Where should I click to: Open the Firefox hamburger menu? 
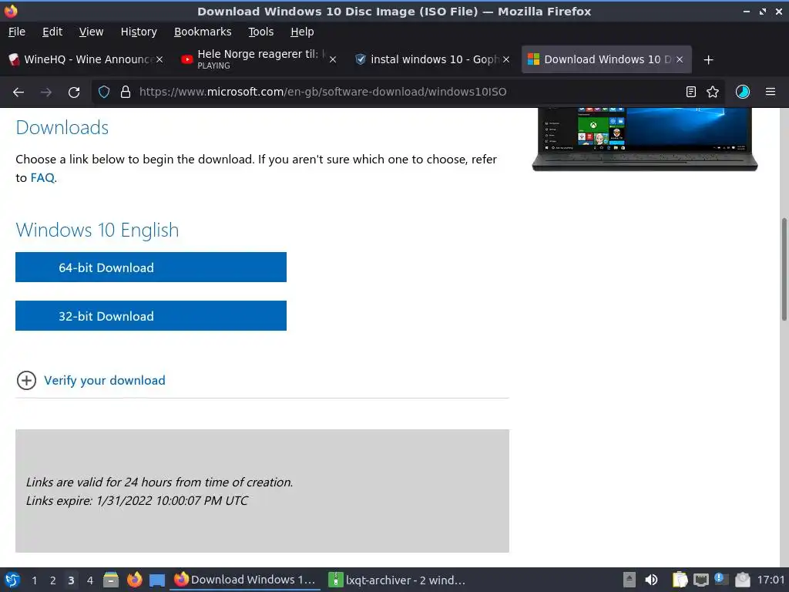(771, 92)
